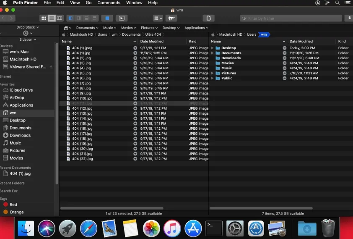
Task: Open Terminal from the Dock
Action: pos(214,228)
